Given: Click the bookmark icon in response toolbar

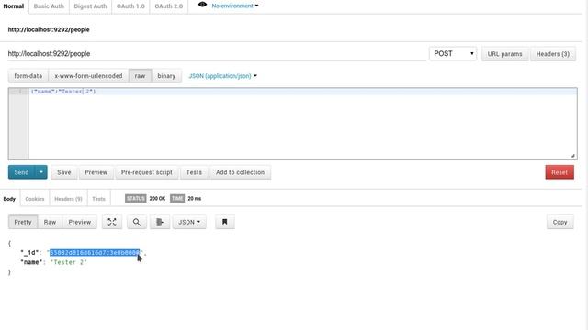Looking at the screenshot, I should click(x=224, y=222).
